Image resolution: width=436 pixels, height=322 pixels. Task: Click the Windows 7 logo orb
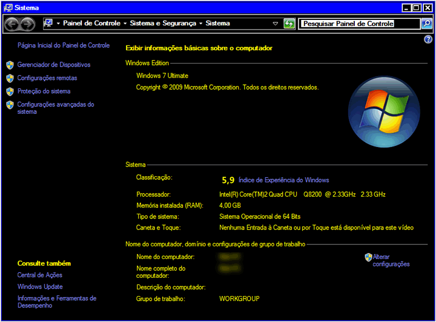pos(384,112)
